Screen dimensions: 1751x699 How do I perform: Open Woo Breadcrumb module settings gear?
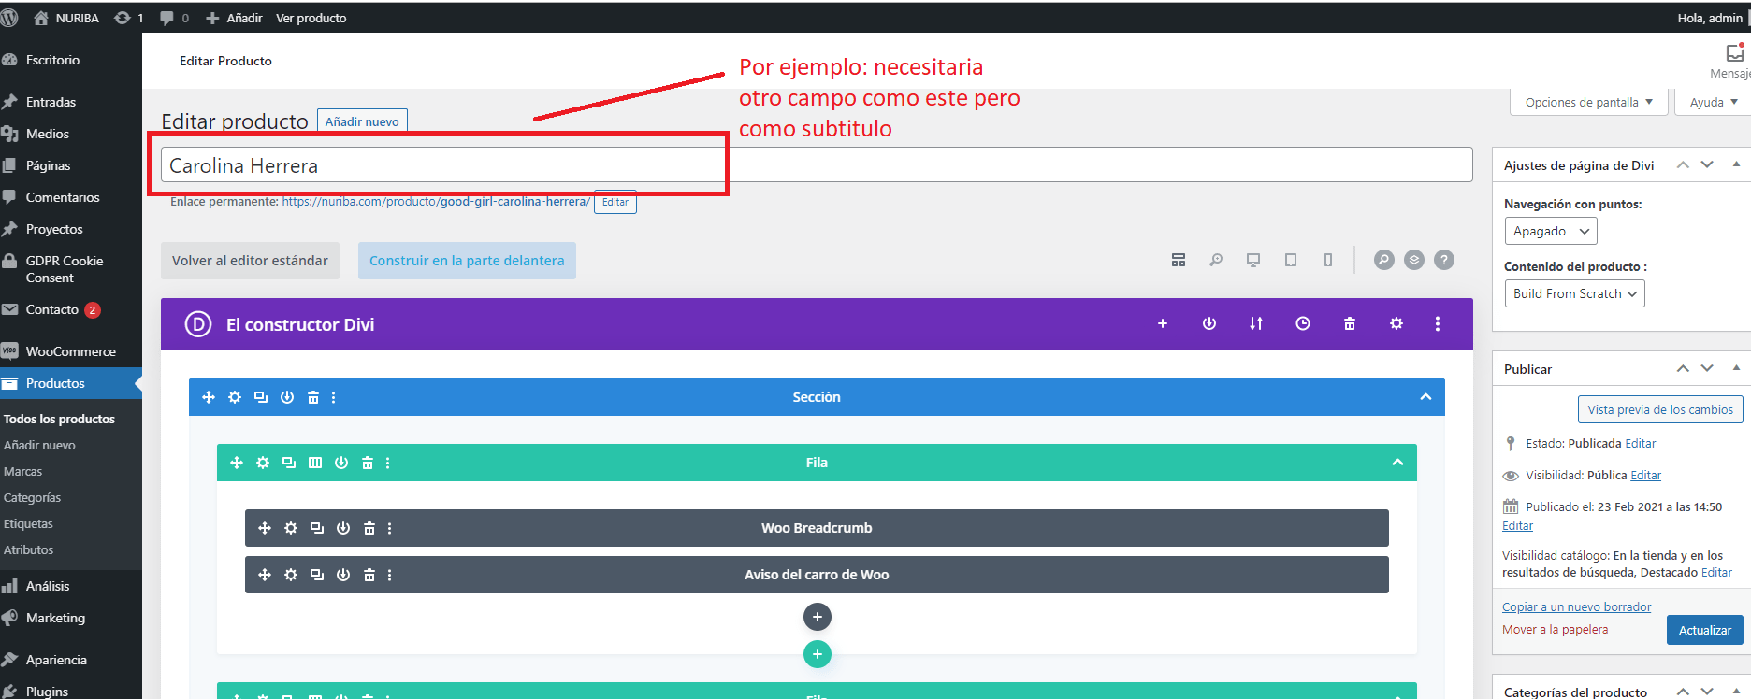coord(291,528)
